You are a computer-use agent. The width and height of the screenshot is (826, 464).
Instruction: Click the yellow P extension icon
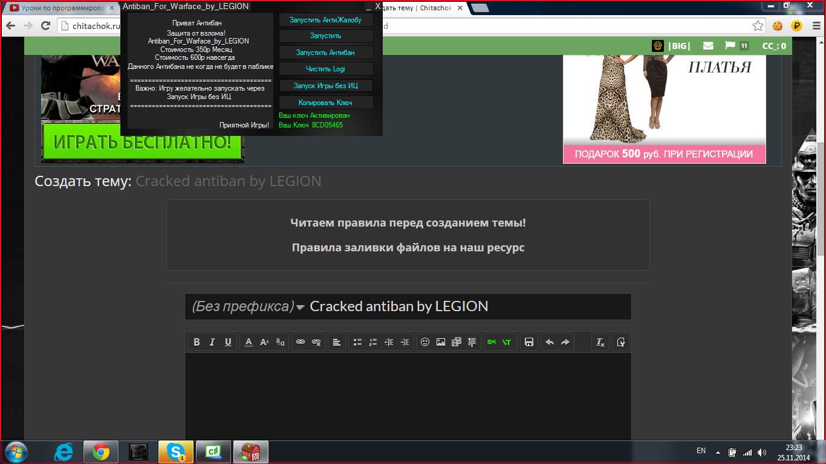[x=796, y=26]
